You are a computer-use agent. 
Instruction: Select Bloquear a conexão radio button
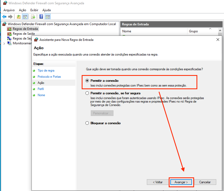point(87,123)
